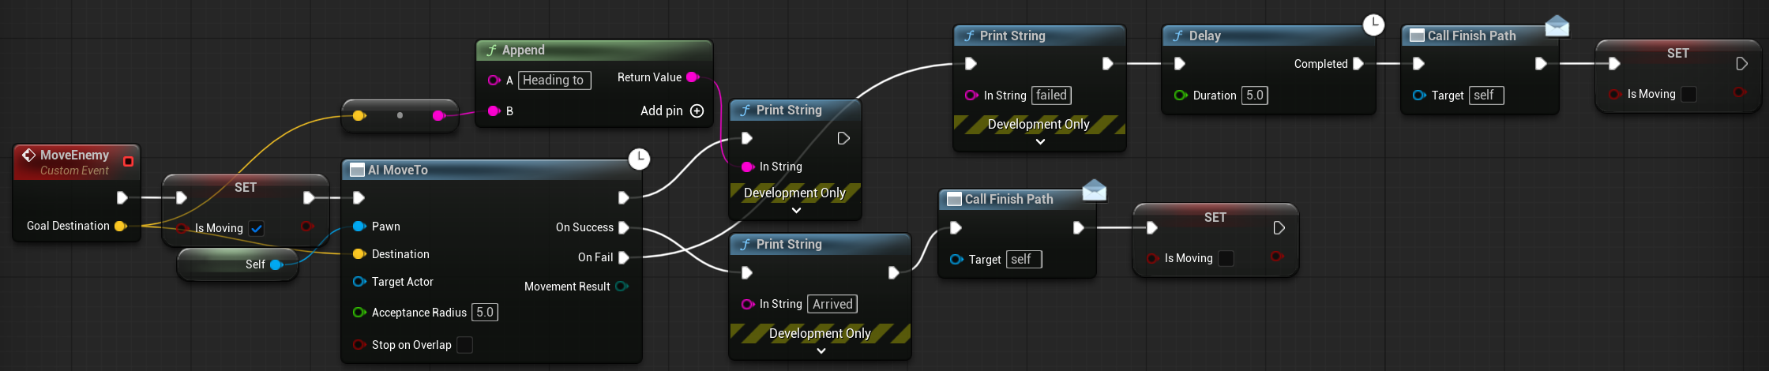Screen dimensions: 1769x371
Task: Click the AI MoveTo node title bar
Action: click(490, 170)
